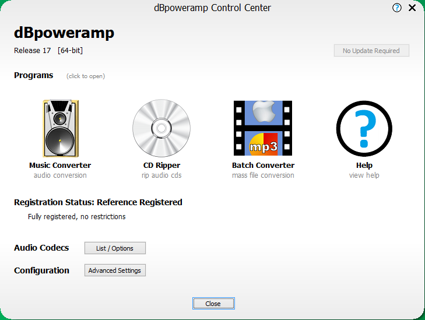Screen dimensions: 425x320
Task: Click the 'view help' subtitle
Action: point(364,175)
